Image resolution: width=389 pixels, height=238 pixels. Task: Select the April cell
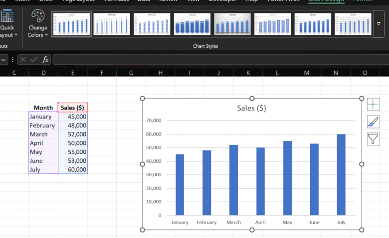tap(43, 143)
